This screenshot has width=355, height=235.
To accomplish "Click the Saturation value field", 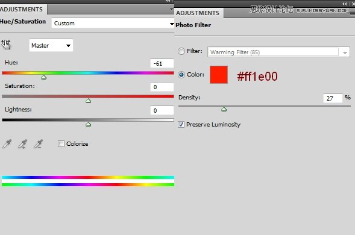I will (162, 87).
